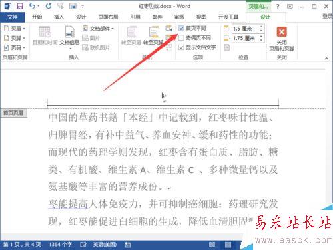Insert 联机图片 (Online Pictures)
The width and height of the screenshot is (333, 250).
(96, 47)
